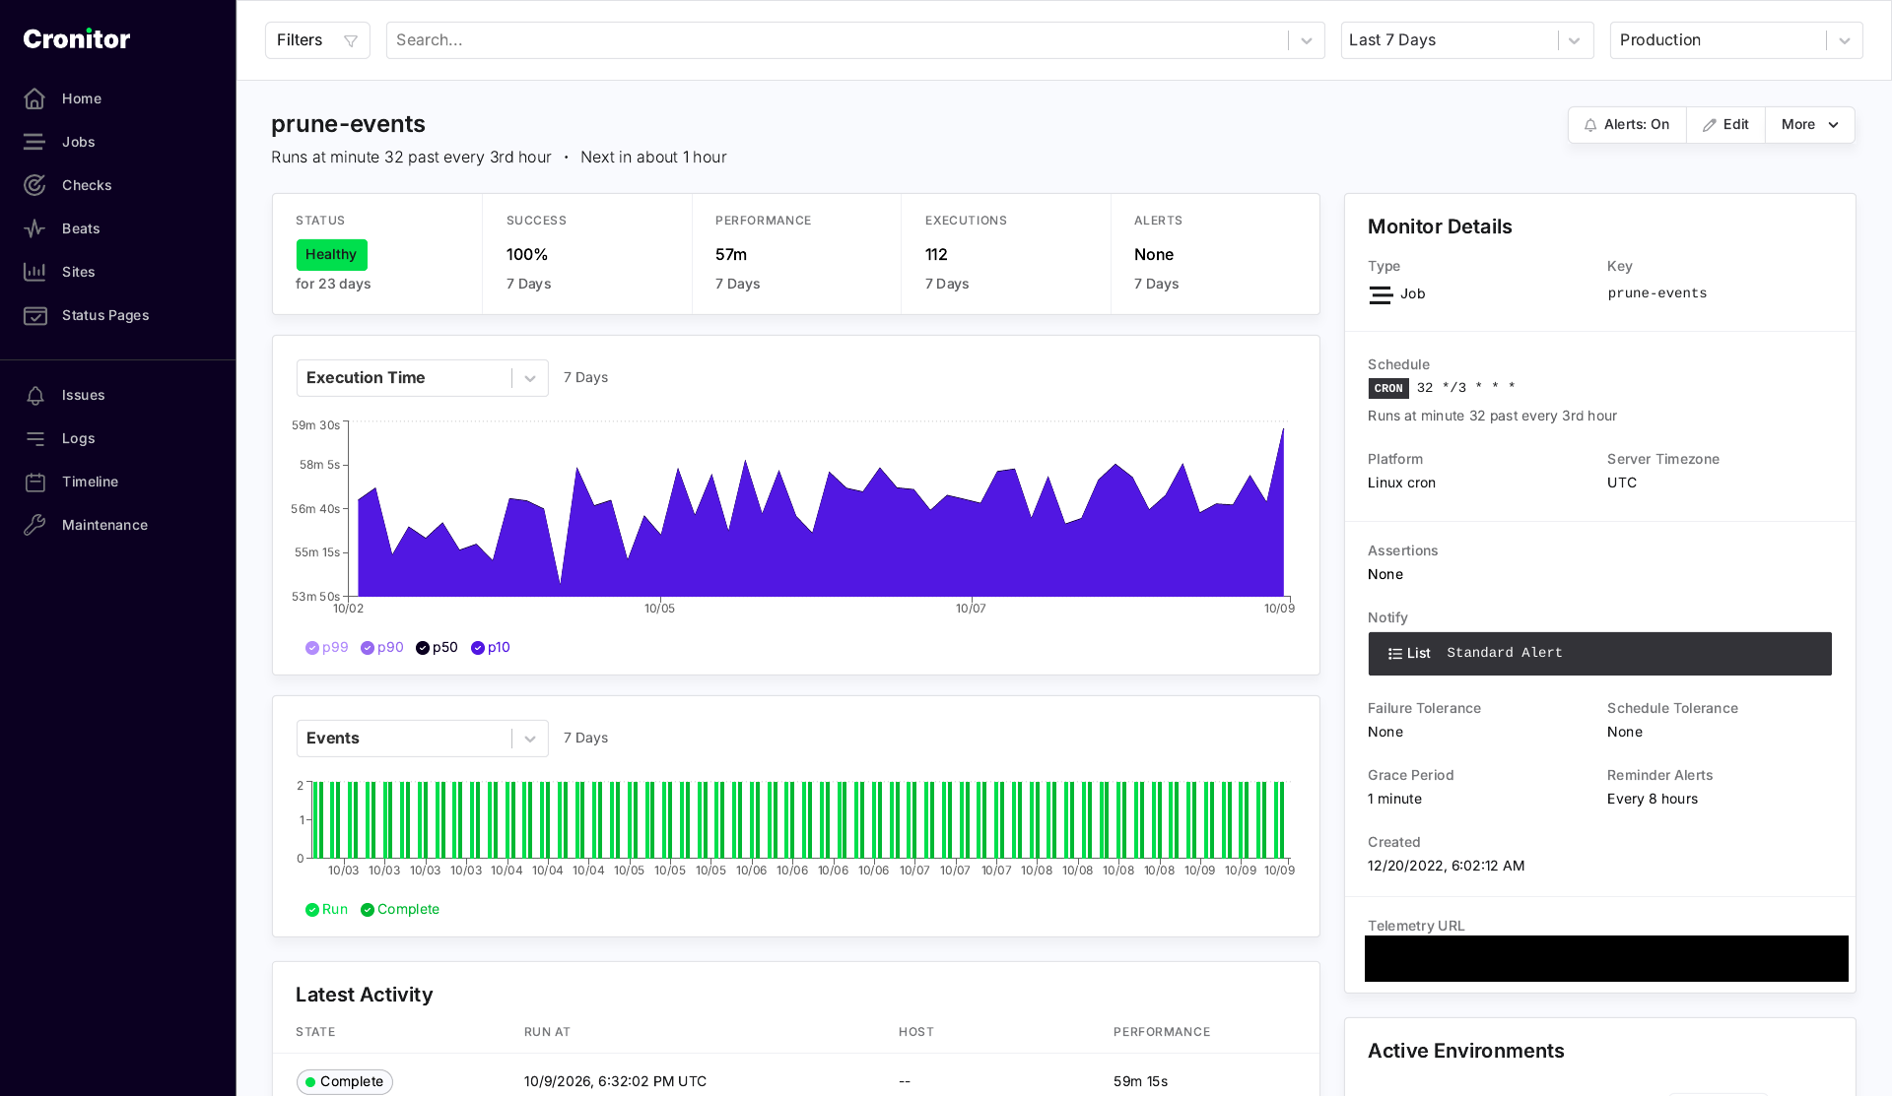Click the Logs list icon
1892x1096 pixels.
click(x=34, y=438)
